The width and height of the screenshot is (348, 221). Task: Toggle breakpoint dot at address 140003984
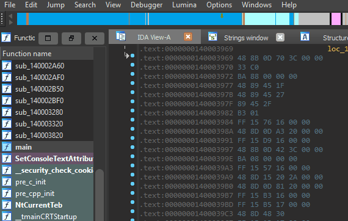pyautogui.click(x=132, y=120)
